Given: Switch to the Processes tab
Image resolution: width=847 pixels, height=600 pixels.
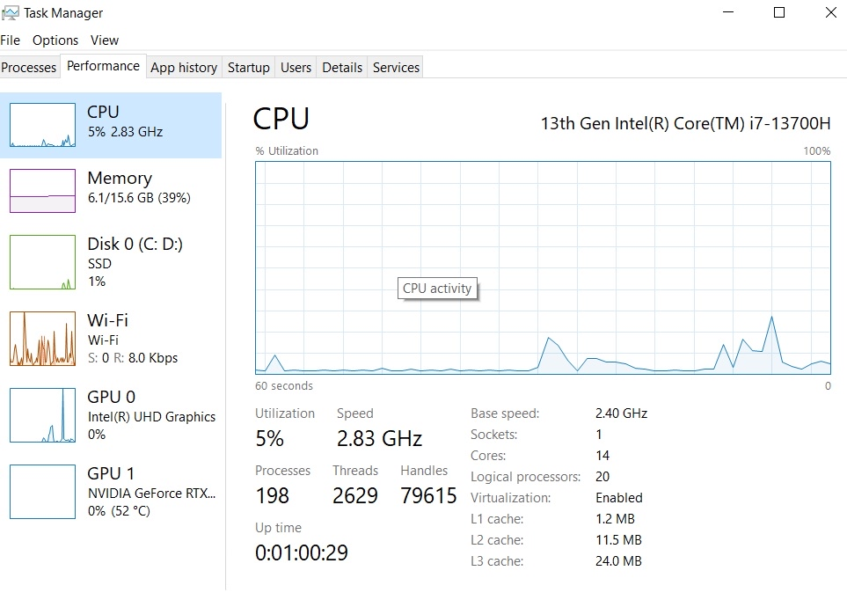Looking at the screenshot, I should (x=29, y=68).
